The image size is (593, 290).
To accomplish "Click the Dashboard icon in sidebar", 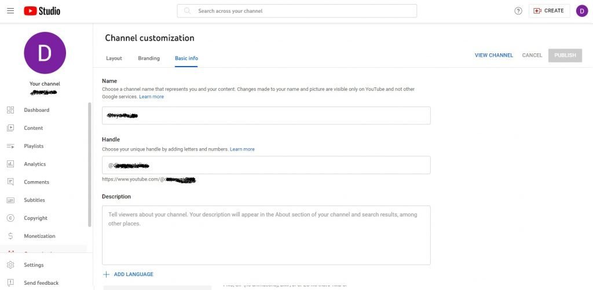I will point(10,110).
